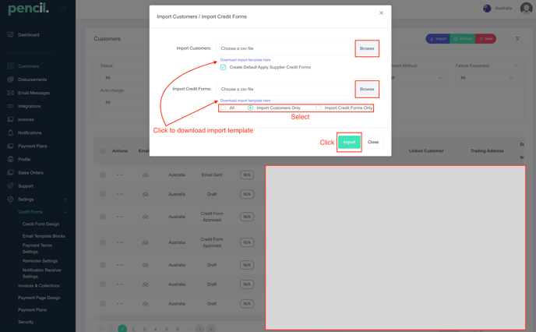Click the Dashboard icon in the sidebar
The image size is (536, 332).
[10, 35]
